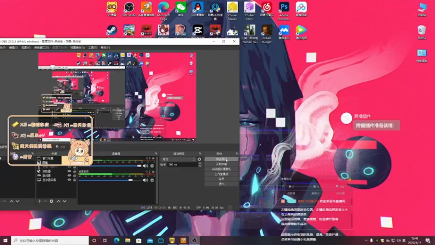Image resolution: width=435 pixels, height=245 pixels.
Task: Mute the 桌面音频 track speaker icon
Action: [145, 180]
